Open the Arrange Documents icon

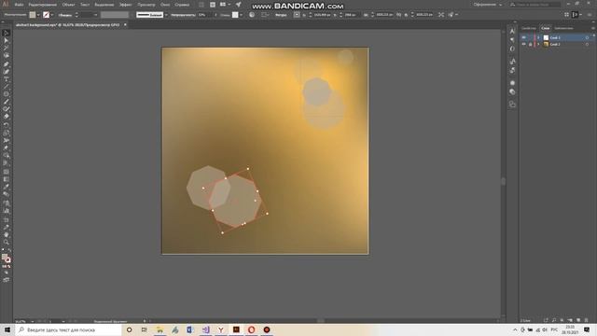point(224,5)
